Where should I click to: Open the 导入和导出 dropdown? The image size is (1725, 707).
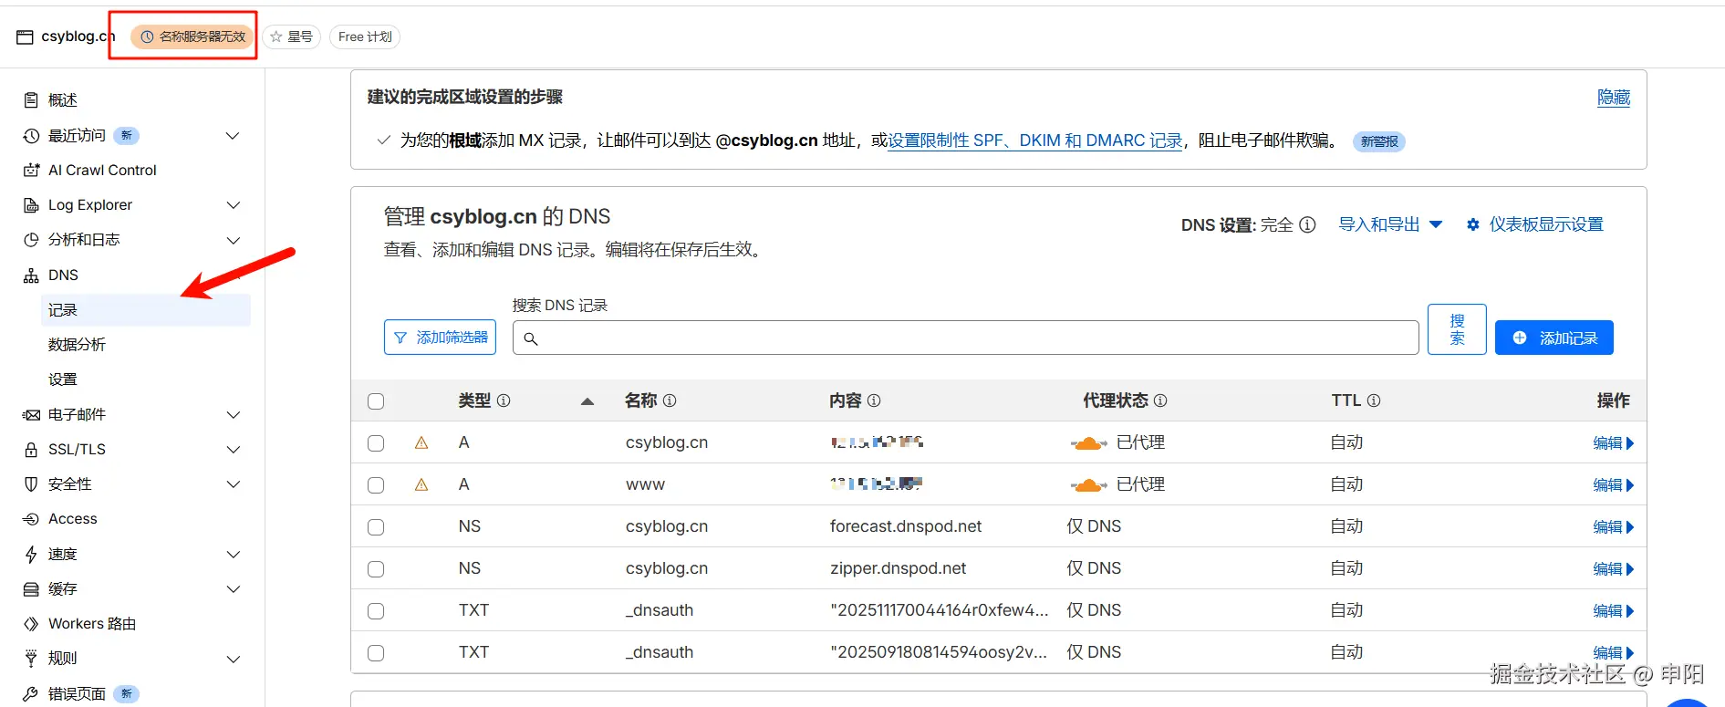click(x=1390, y=224)
